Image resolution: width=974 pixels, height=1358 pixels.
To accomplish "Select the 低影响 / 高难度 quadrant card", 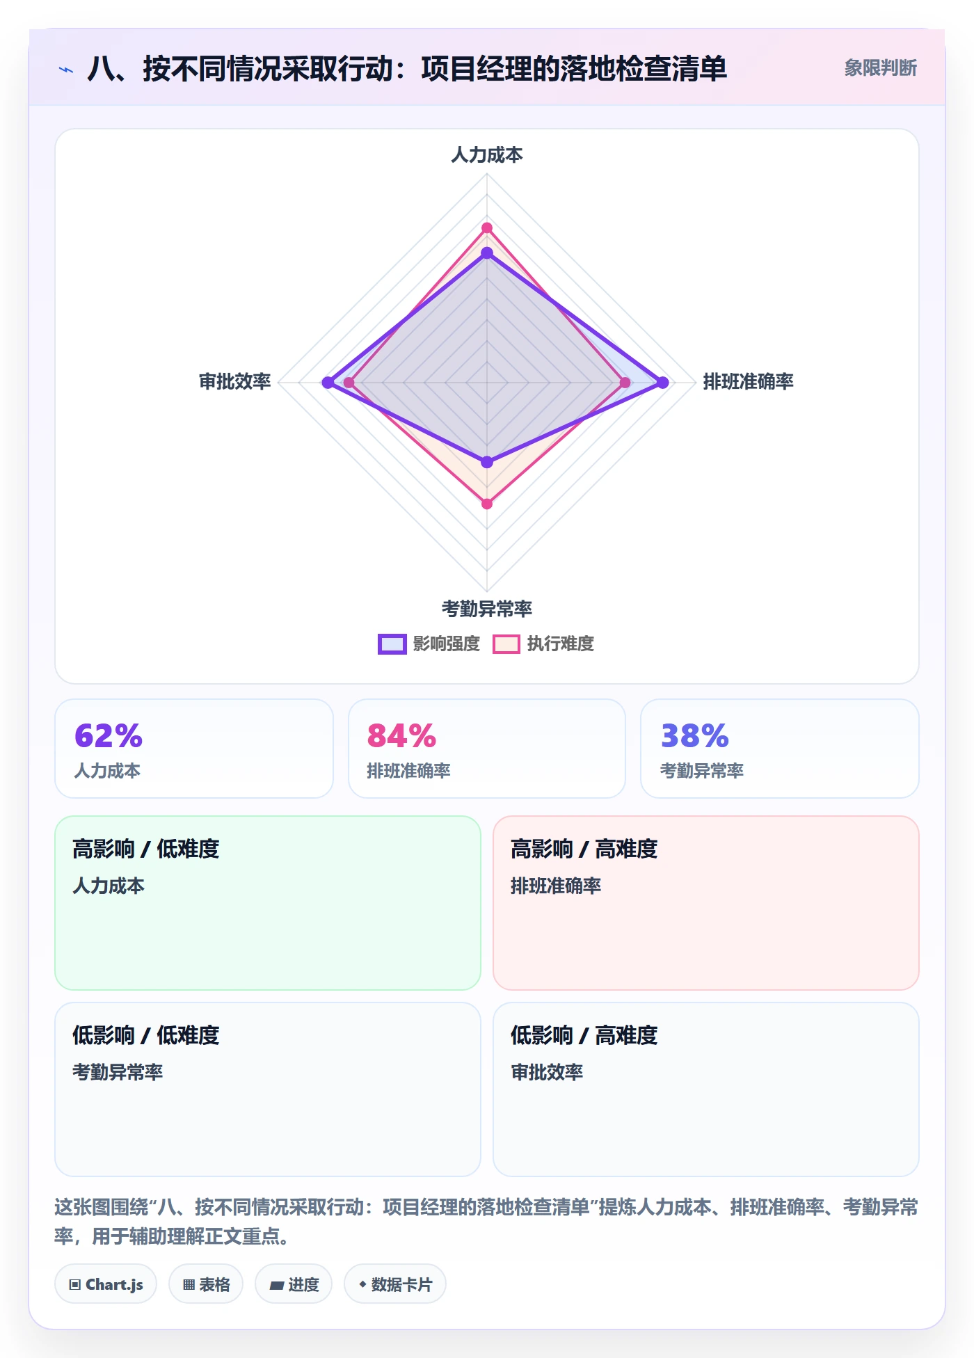I will pos(706,1089).
